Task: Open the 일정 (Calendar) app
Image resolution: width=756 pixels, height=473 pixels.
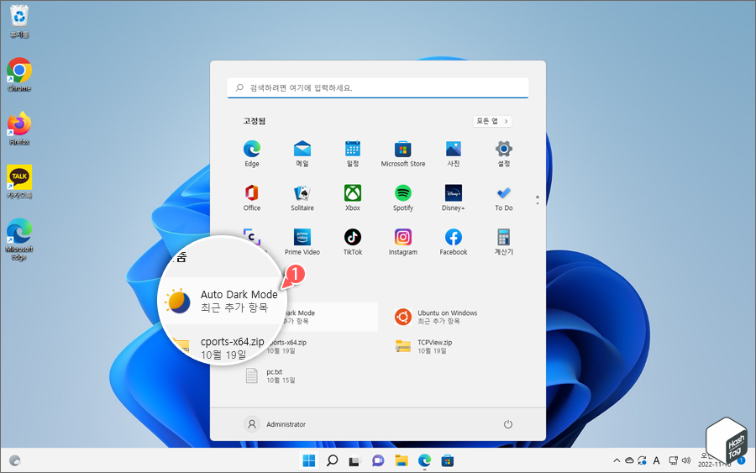Action: tap(353, 154)
